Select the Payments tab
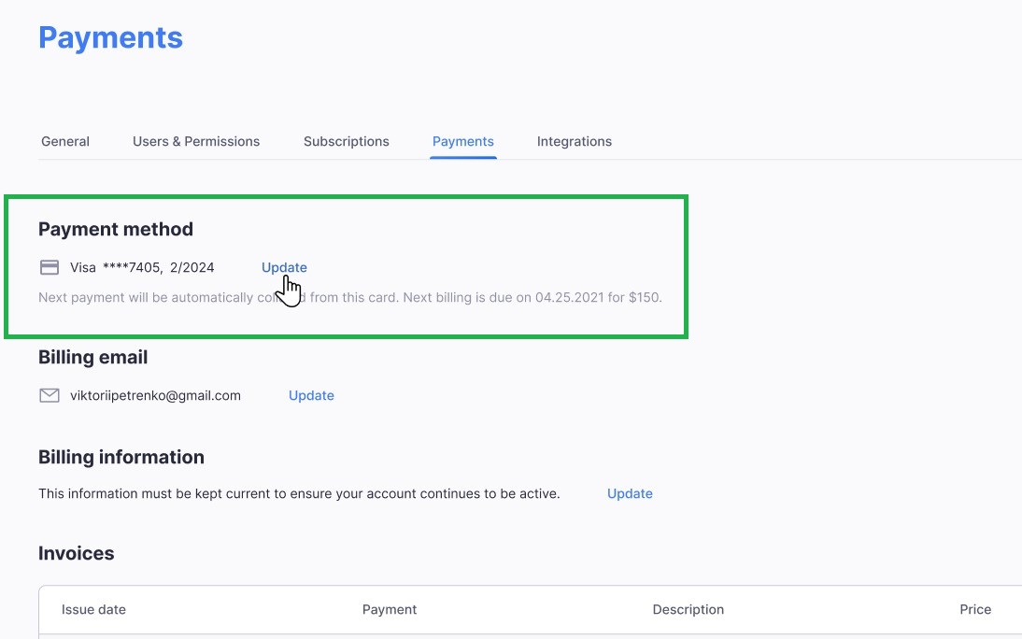Viewport: 1022px width, 639px height. pos(462,141)
